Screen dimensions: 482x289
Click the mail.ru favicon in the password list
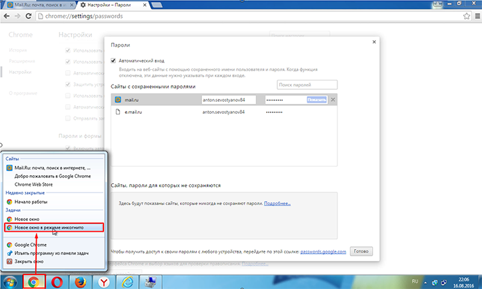click(x=118, y=99)
